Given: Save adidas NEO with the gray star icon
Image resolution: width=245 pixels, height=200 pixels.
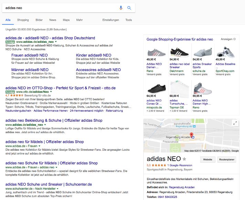Looking at the screenshot, I should point(184,159).
